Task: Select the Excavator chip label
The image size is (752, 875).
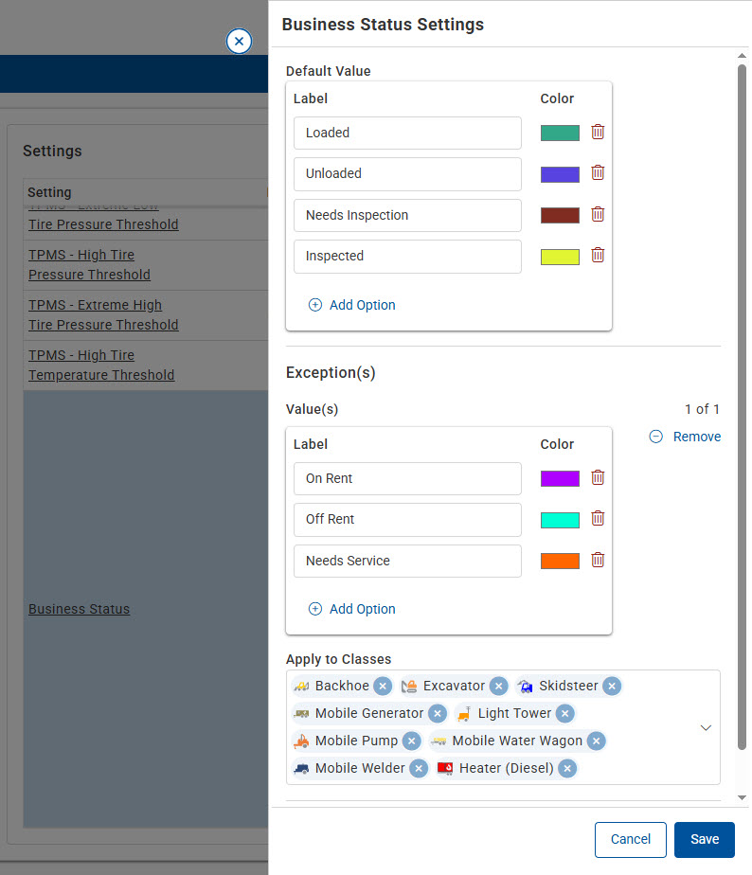Action: click(454, 686)
